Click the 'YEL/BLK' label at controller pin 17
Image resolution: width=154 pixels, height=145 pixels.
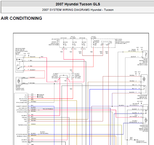(x=33, y=124)
